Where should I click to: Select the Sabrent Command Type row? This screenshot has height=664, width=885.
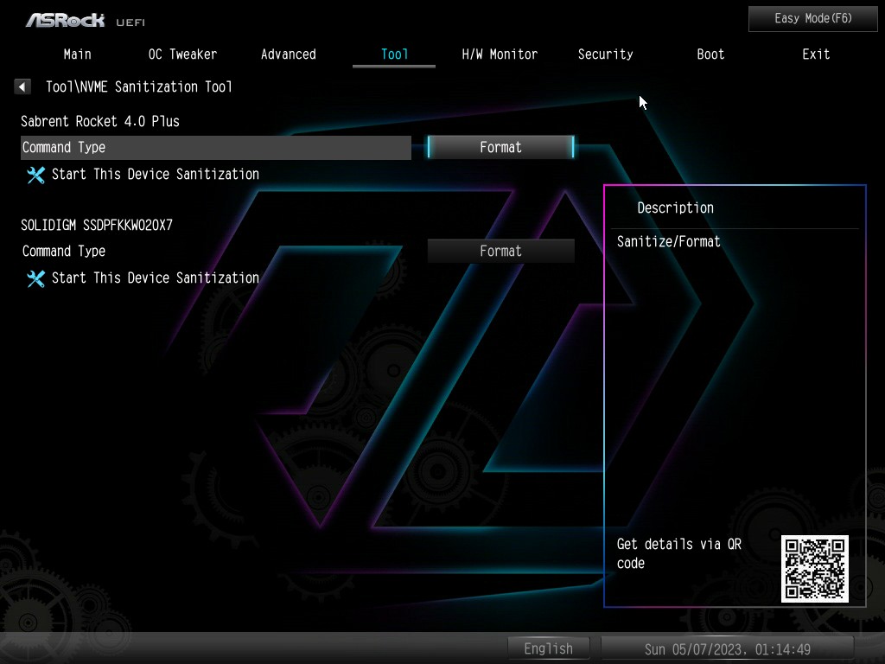coord(215,148)
